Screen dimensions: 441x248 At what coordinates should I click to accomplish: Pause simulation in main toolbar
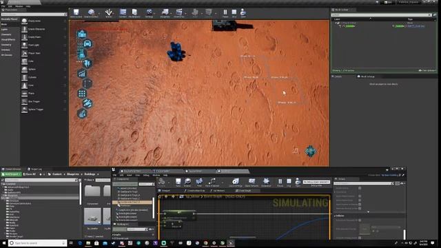tap(225, 13)
